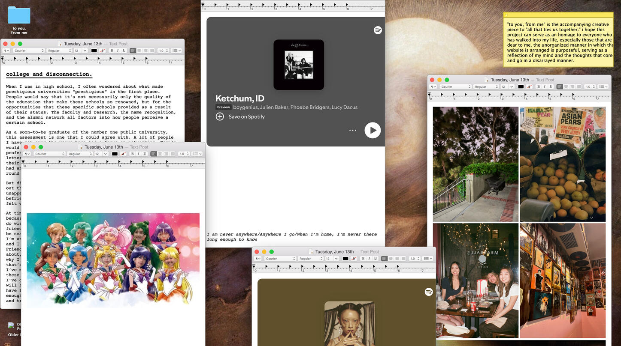This screenshot has width=621, height=346.
Task: Click the three-dots menu on Ketchum, ID player
Action: click(353, 130)
